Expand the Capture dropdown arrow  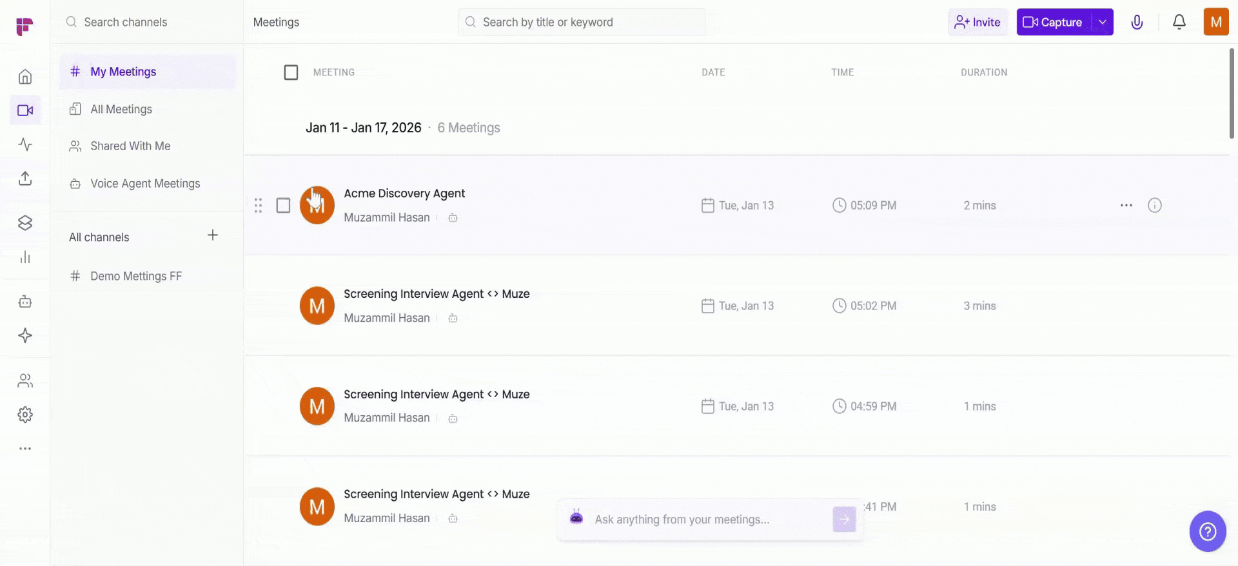(1103, 22)
